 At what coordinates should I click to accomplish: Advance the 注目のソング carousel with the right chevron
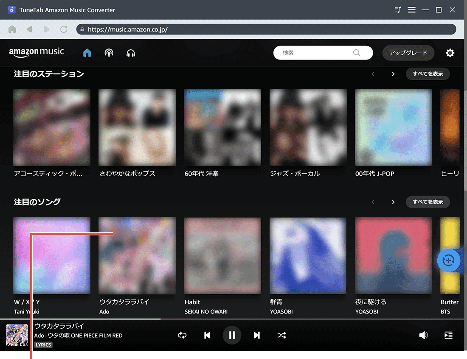393,202
